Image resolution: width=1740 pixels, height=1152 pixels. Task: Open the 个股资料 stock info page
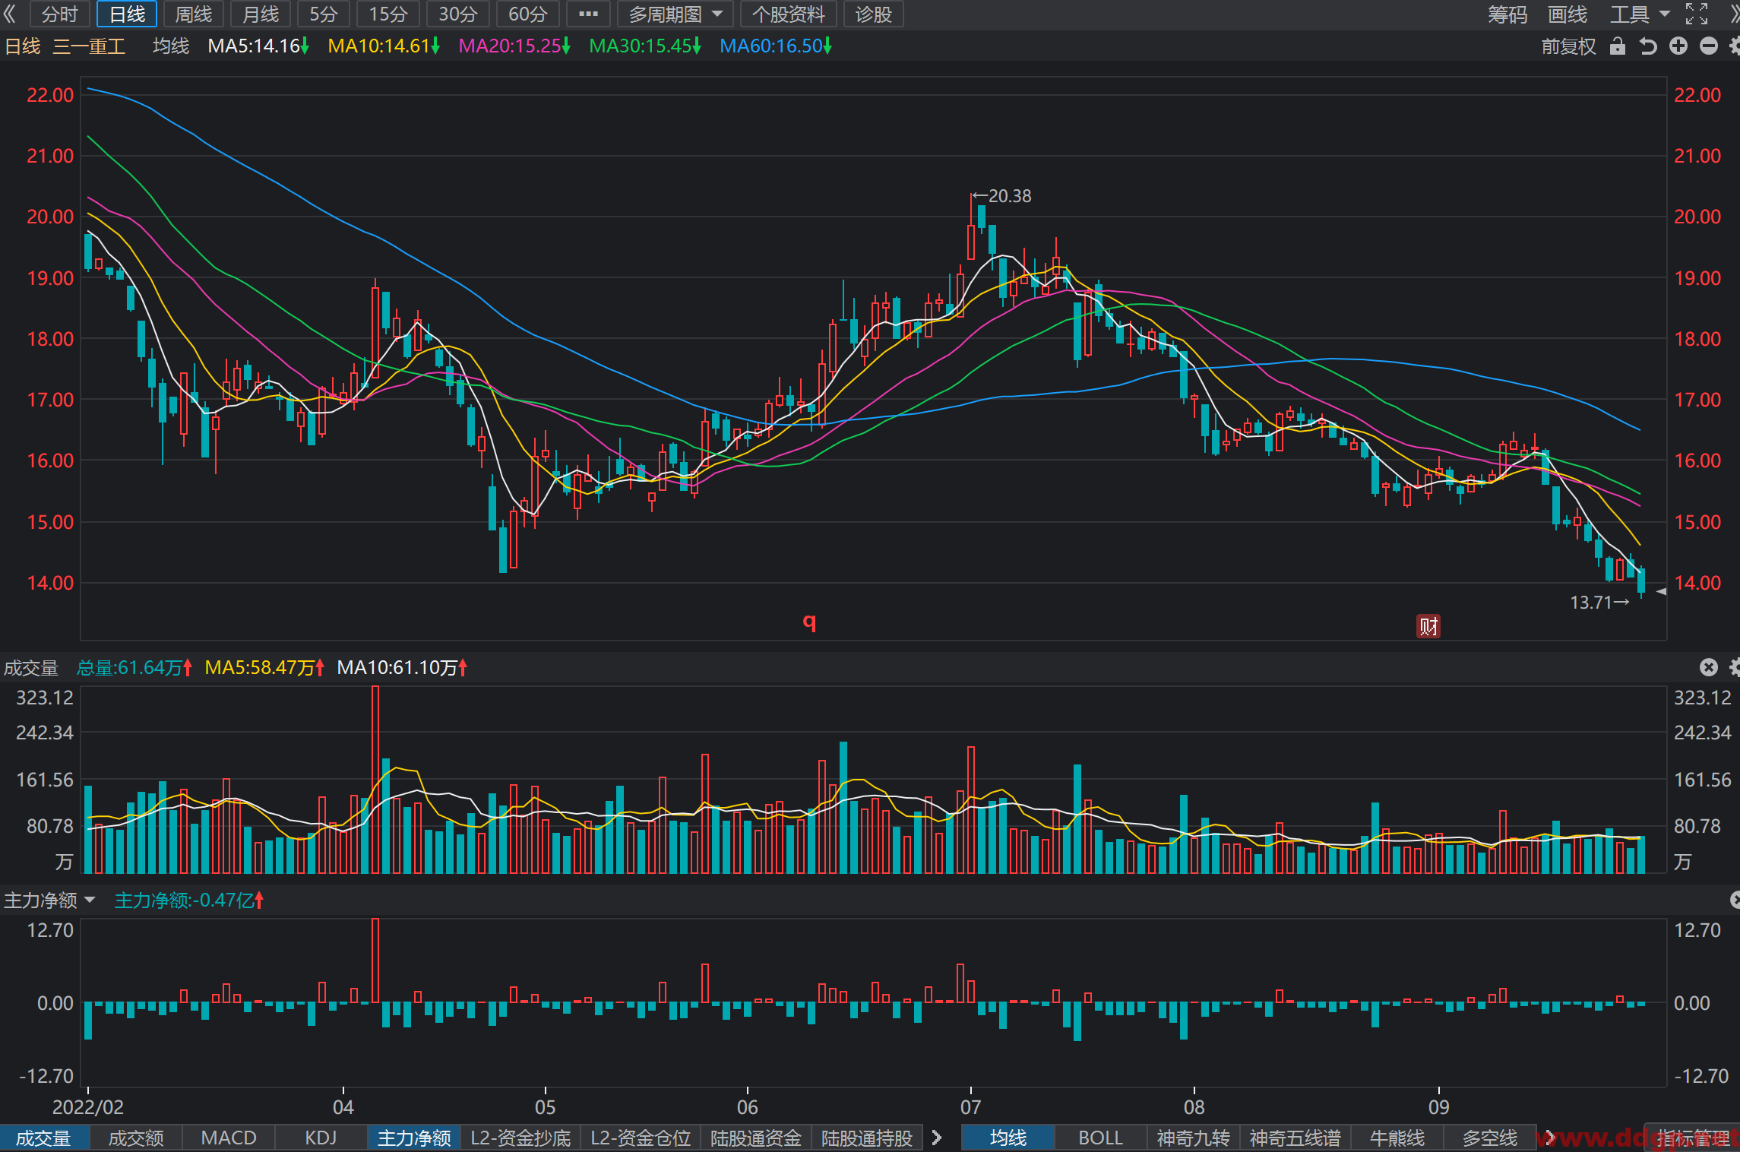coord(788,14)
